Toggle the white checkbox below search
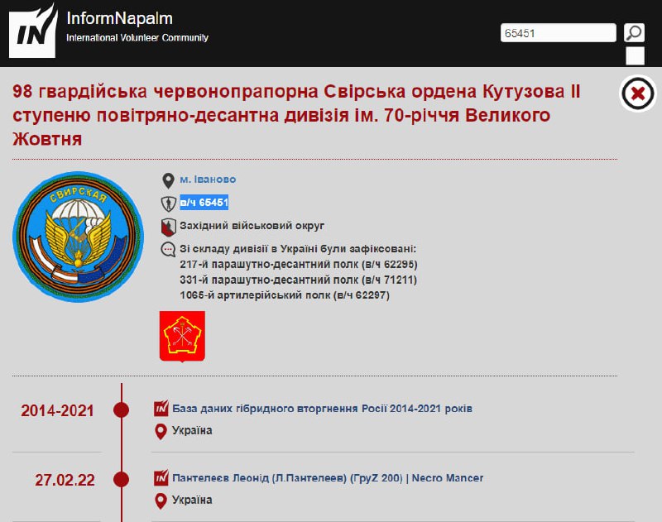The image size is (662, 522). click(x=635, y=56)
